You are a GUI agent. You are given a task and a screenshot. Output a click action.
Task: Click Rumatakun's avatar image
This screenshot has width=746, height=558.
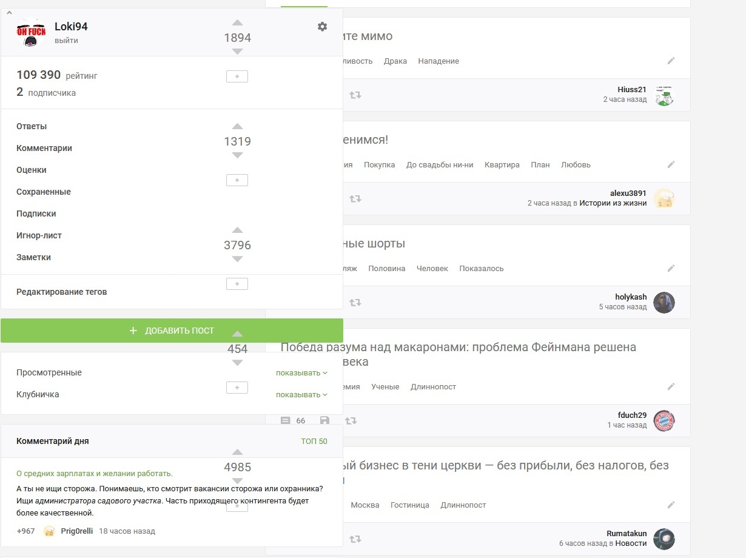(664, 539)
